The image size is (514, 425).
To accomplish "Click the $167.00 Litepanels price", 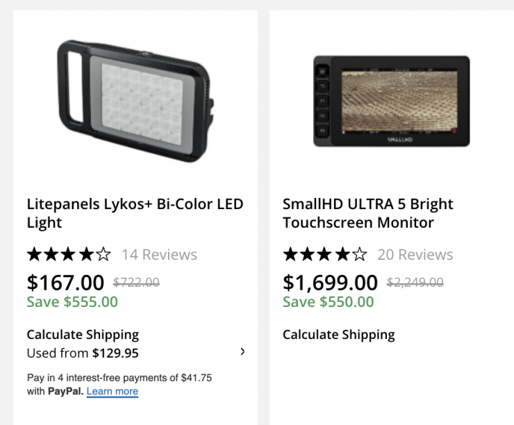I will click(65, 283).
